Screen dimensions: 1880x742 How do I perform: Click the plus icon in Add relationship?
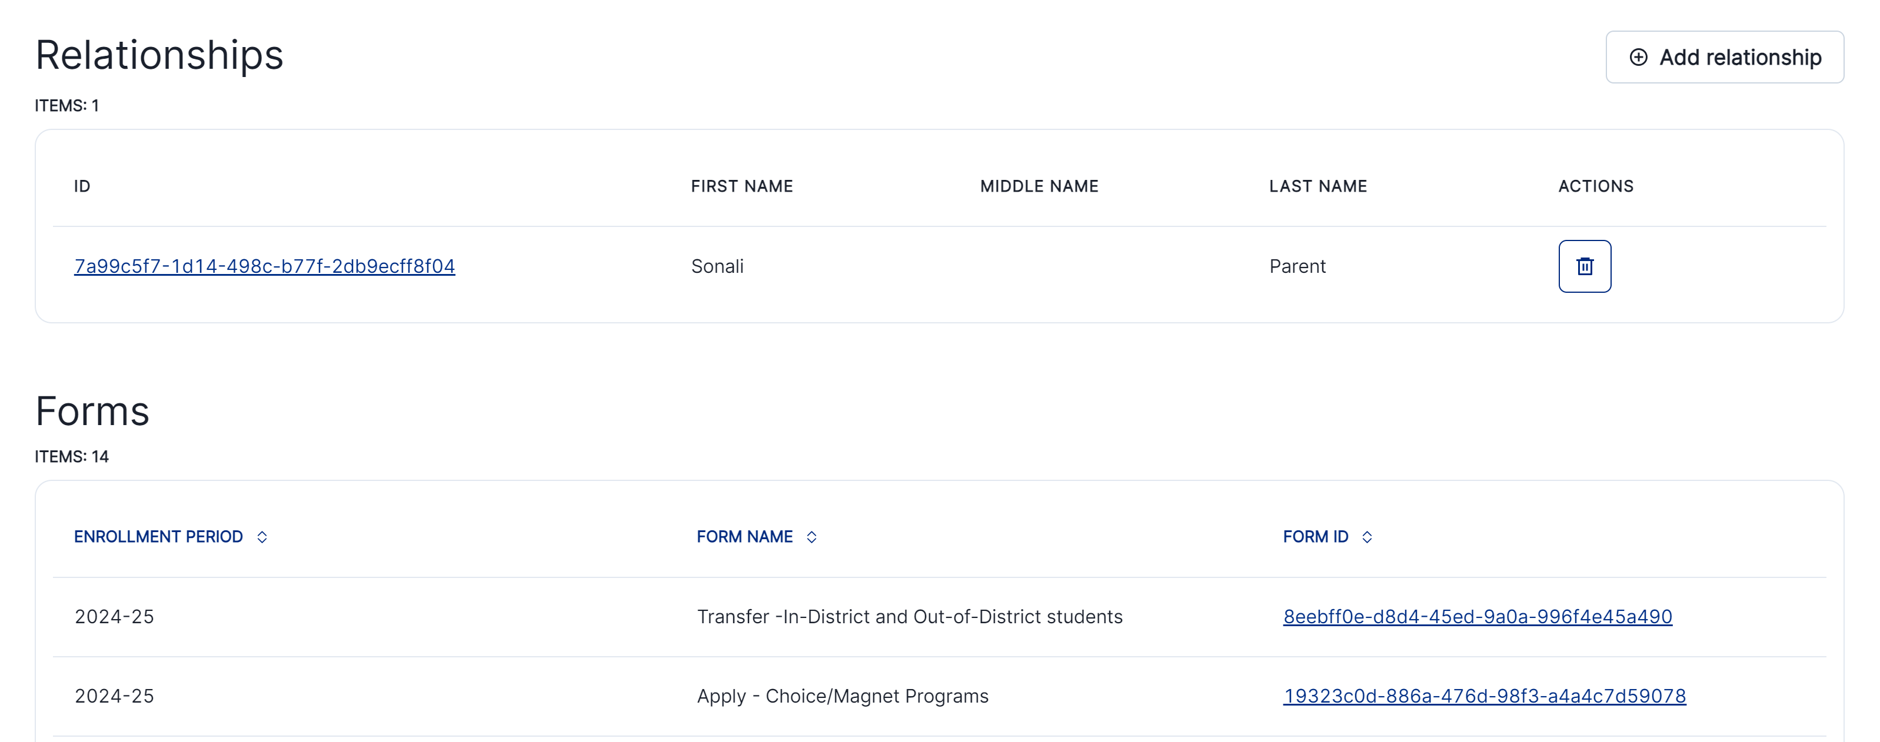click(1638, 58)
